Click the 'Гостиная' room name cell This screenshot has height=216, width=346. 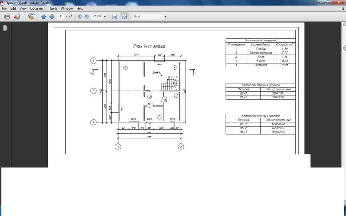pos(261,65)
